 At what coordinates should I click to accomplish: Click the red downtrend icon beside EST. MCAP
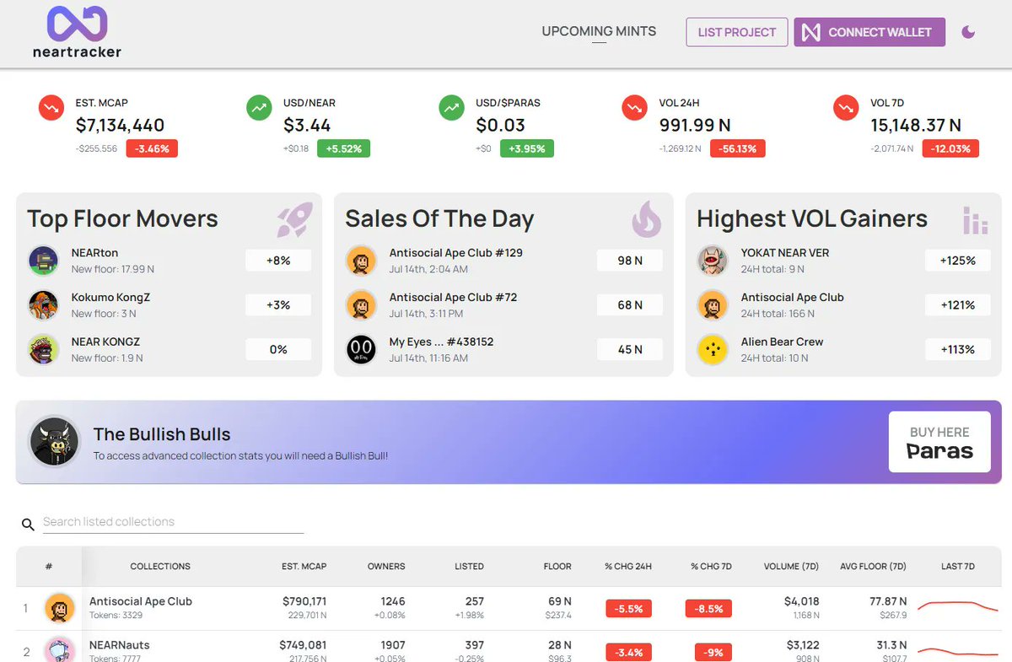(51, 108)
